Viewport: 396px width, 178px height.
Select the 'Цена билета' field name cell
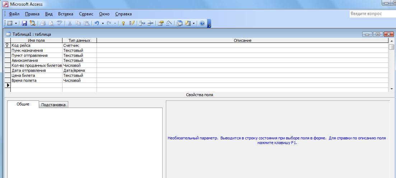click(36, 75)
